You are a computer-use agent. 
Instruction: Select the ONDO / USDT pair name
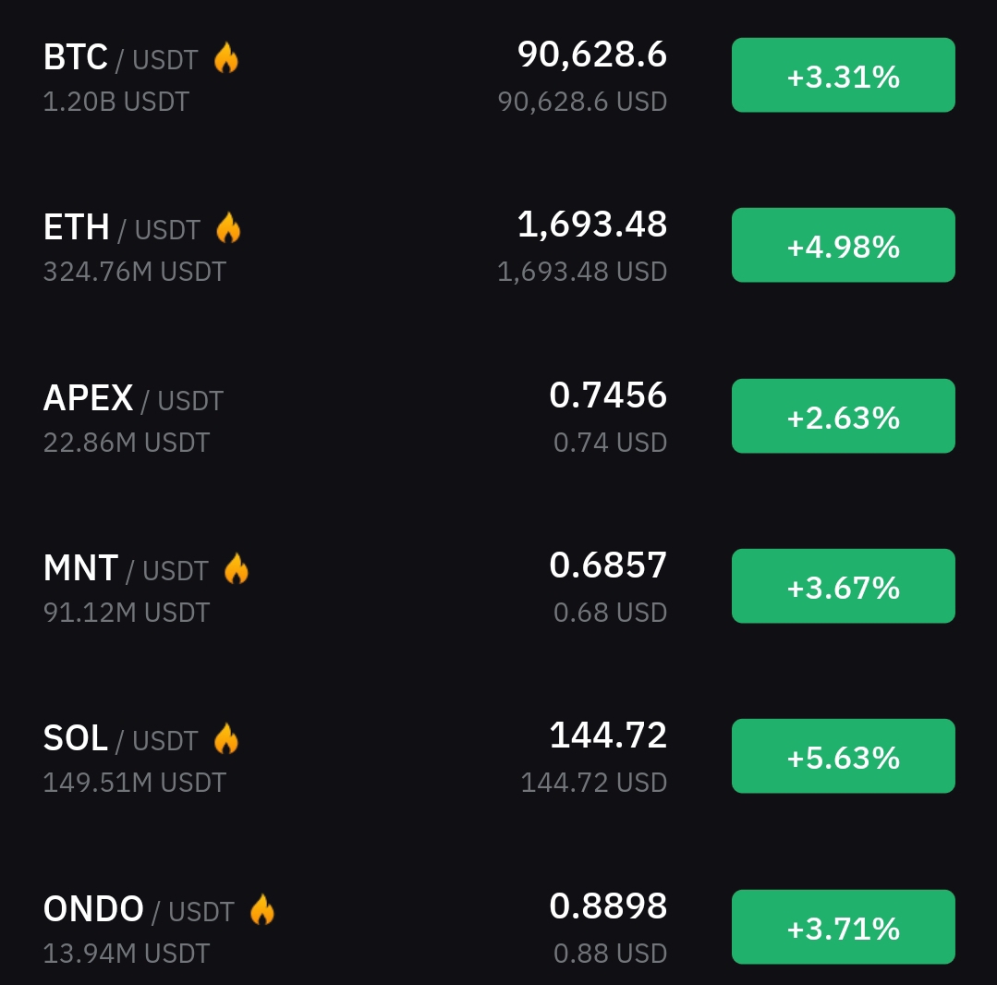tap(139, 909)
